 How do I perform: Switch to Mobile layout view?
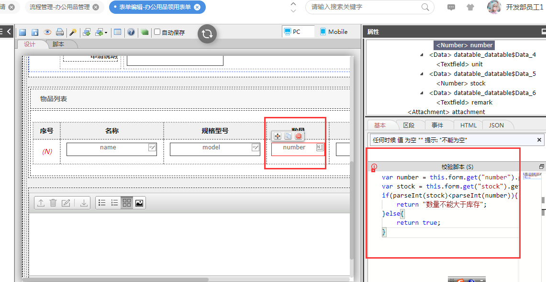[x=334, y=31]
